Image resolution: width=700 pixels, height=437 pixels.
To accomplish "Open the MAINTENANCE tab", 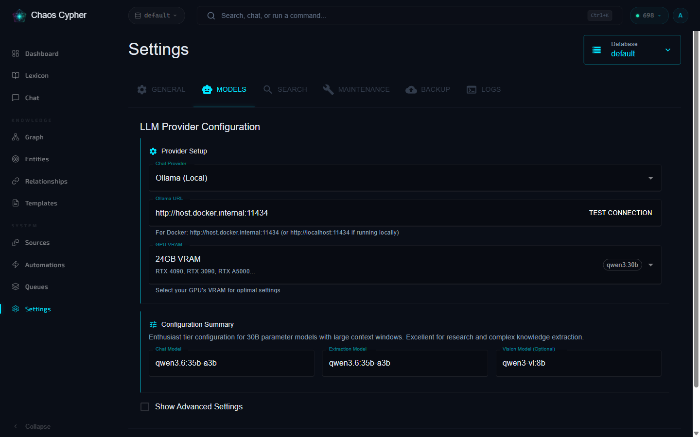I will 356,89.
